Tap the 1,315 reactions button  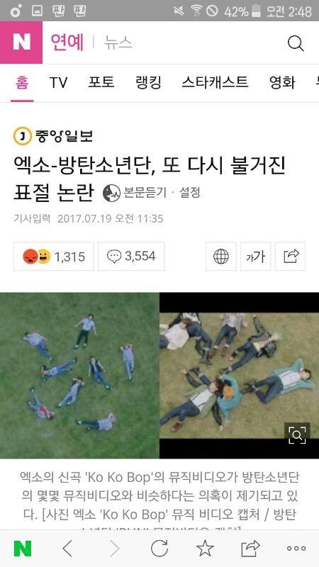coord(54,257)
